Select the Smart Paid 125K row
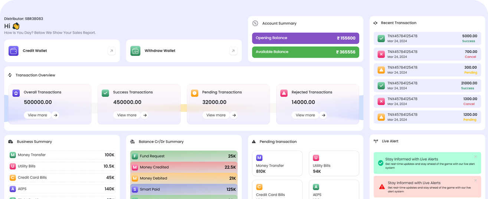This screenshot has height=199, width=488. pos(184,189)
